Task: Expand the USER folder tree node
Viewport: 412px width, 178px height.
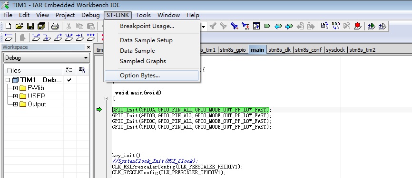Action: pos(16,96)
